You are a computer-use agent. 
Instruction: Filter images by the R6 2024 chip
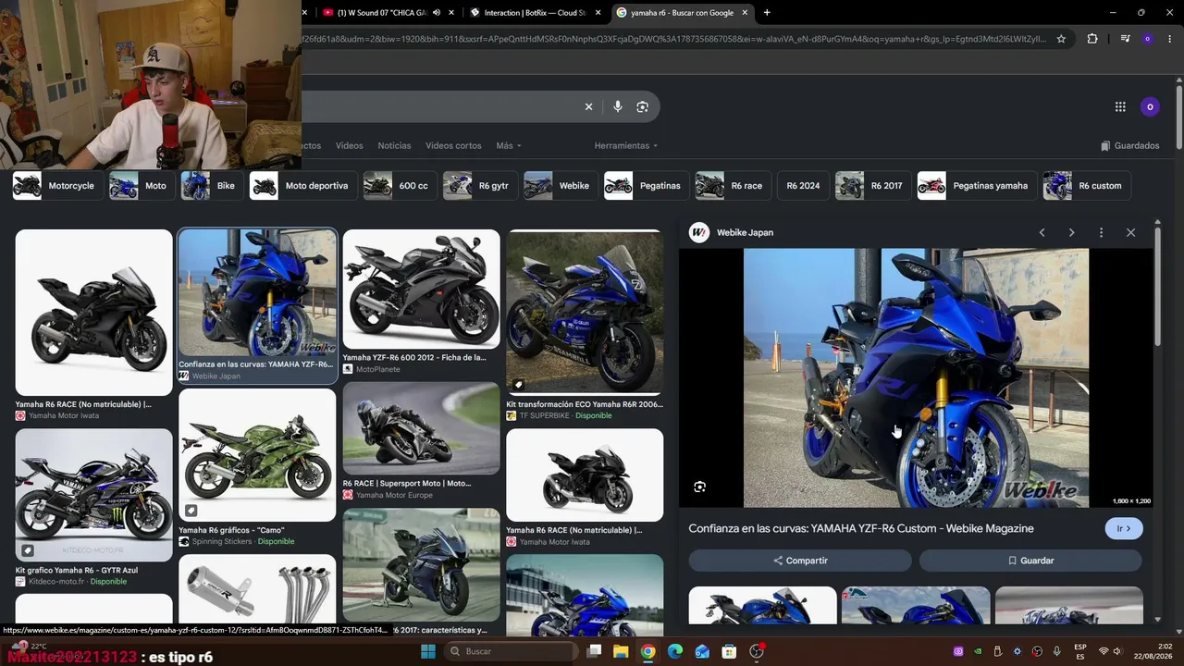803,186
